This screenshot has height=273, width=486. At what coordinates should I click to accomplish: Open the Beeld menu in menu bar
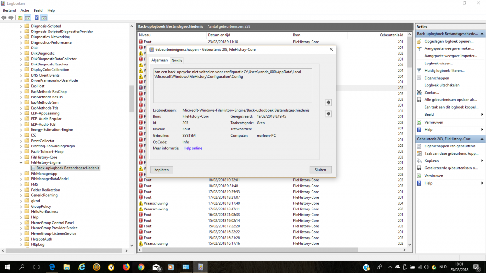[38, 10]
